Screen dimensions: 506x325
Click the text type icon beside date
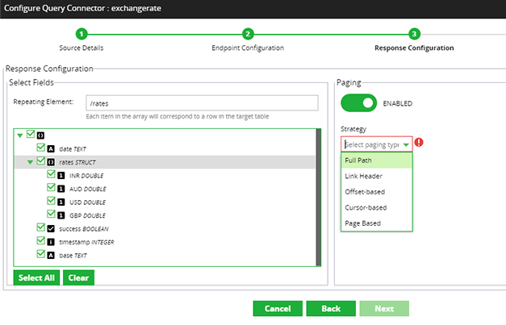[x=51, y=149]
